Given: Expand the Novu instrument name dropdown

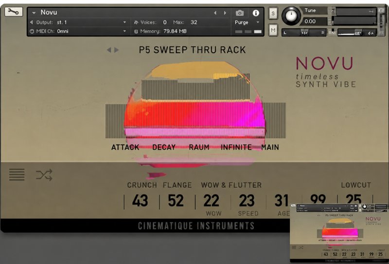Looking at the screenshot, I should tap(34, 13).
